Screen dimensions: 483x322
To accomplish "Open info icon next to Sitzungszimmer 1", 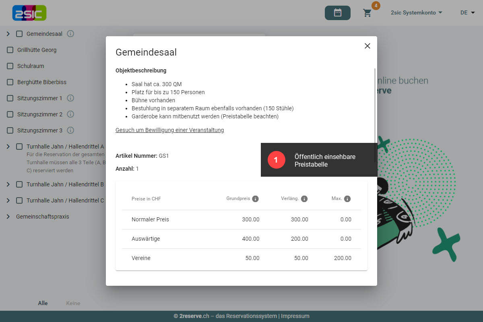I will pyautogui.click(x=70, y=98).
